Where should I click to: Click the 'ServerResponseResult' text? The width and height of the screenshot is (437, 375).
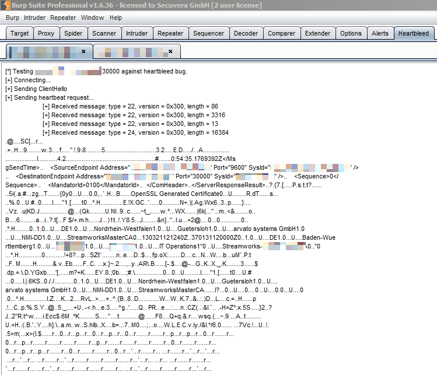click(229, 185)
